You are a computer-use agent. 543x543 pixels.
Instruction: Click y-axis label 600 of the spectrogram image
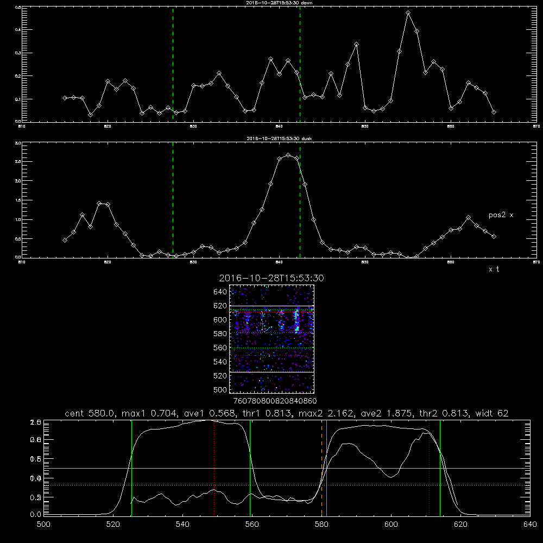[x=220, y=320]
